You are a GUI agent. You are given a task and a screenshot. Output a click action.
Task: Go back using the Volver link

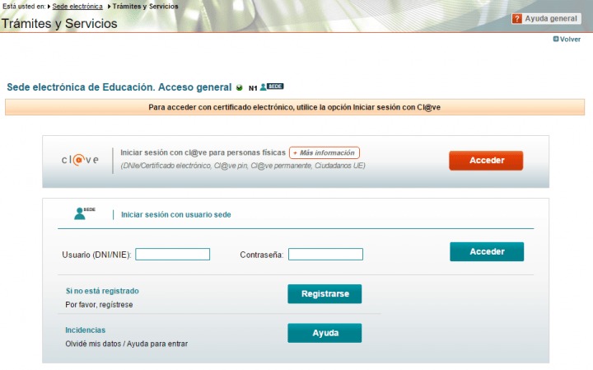570,39
